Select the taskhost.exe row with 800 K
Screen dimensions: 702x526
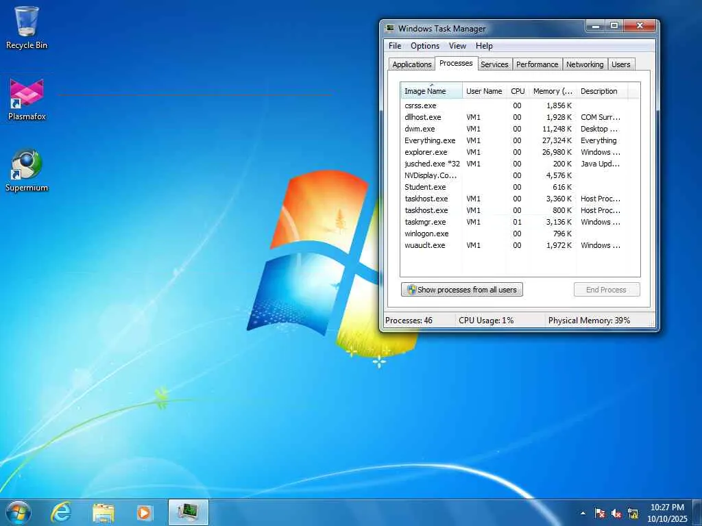(x=520, y=210)
